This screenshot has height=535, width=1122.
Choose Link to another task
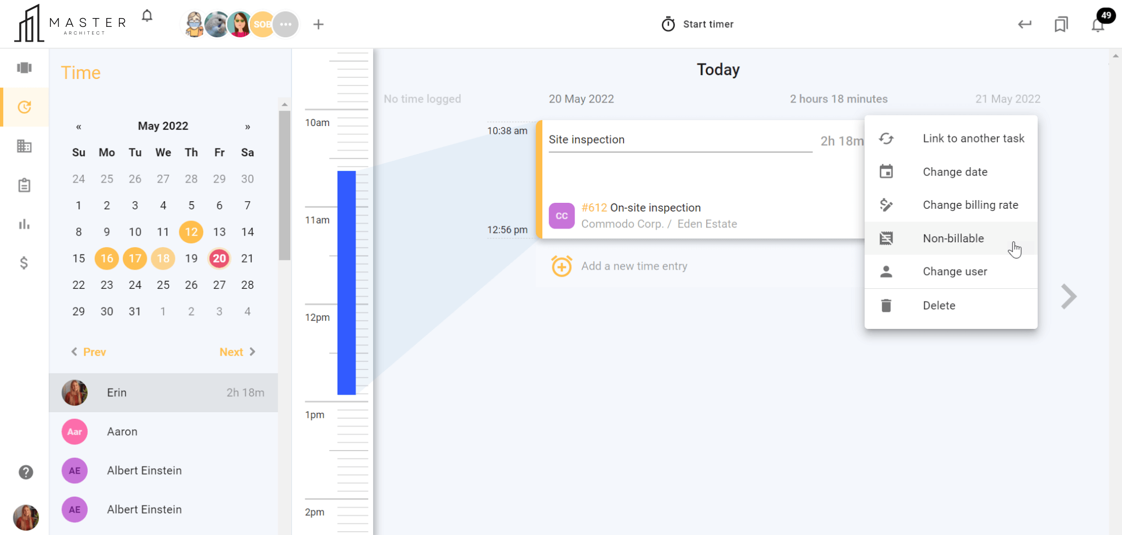coord(951,138)
